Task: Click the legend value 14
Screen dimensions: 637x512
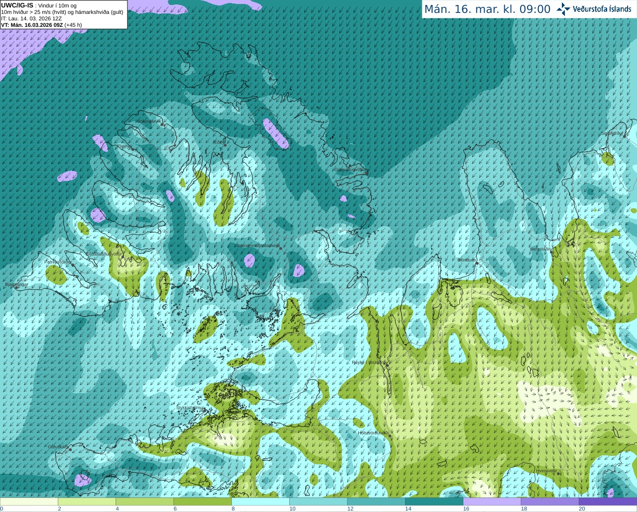Action: [408, 509]
